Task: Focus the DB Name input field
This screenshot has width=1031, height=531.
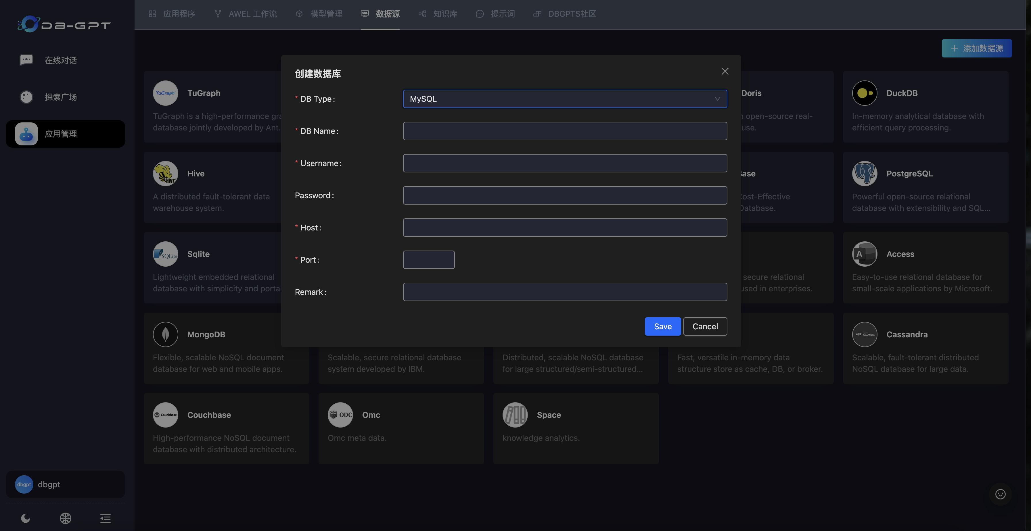Action: pyautogui.click(x=564, y=131)
